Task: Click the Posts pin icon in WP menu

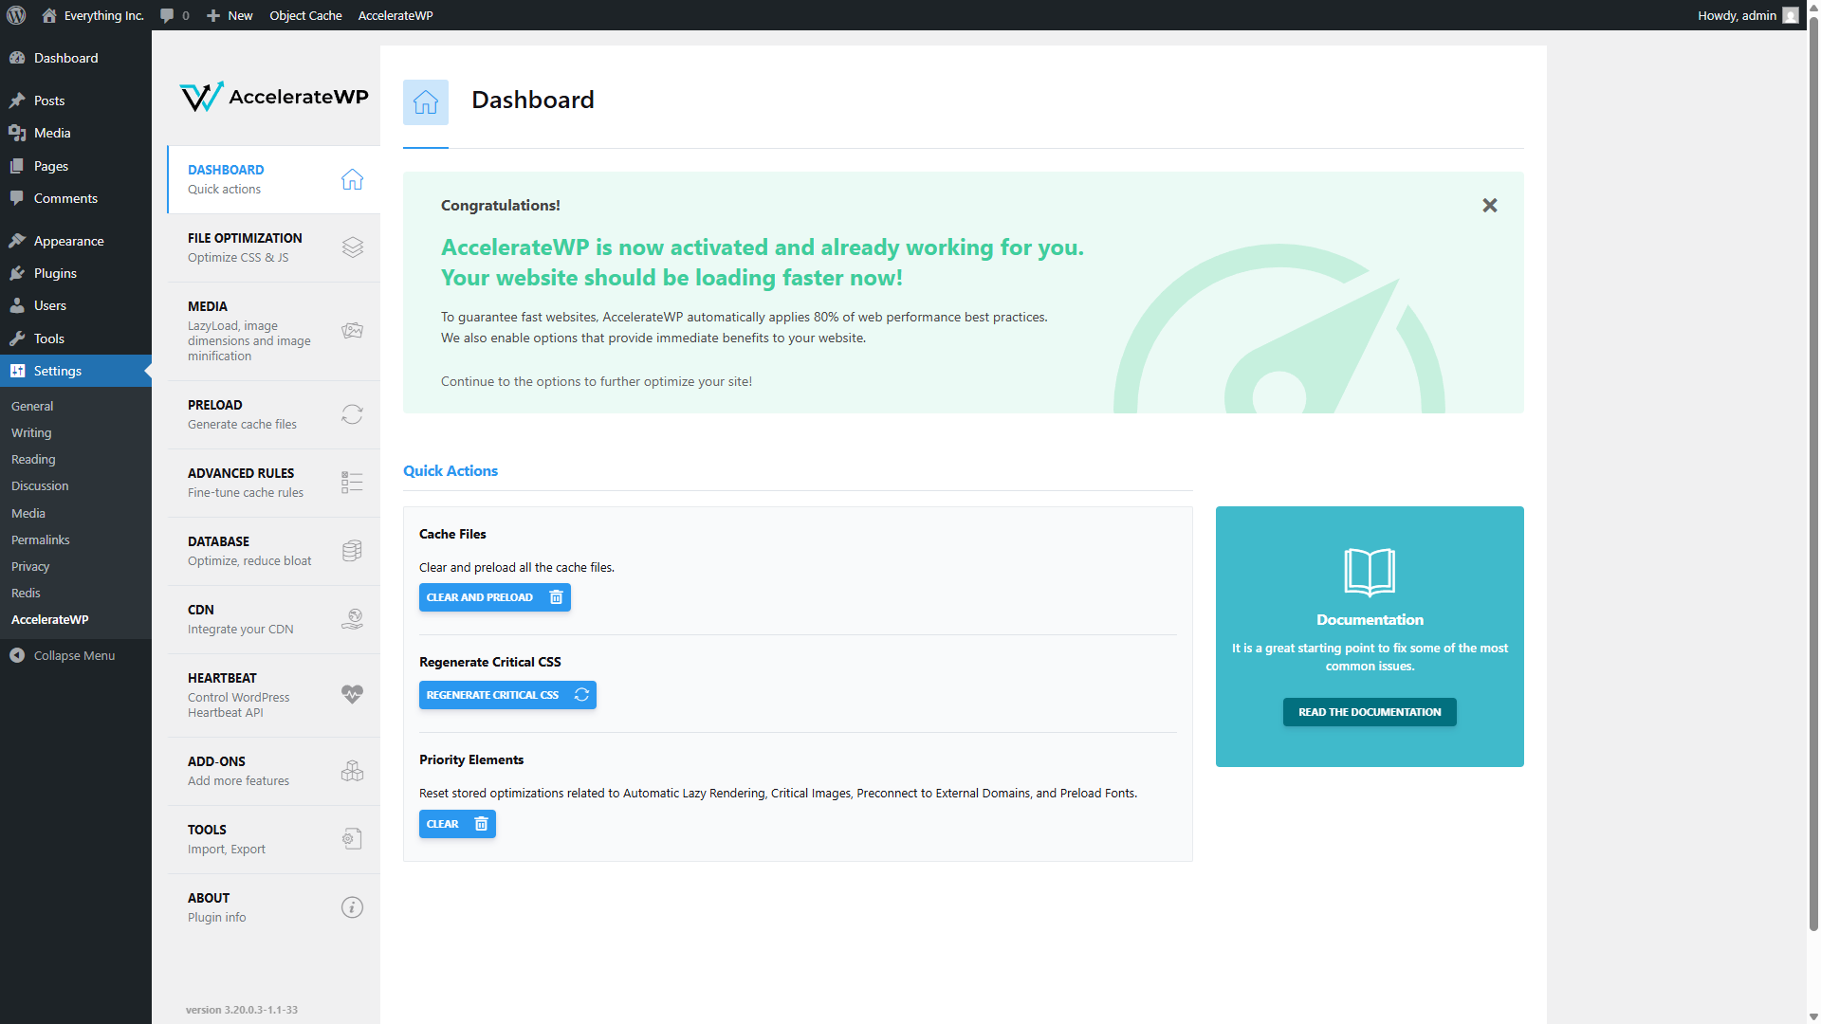Action: pyautogui.click(x=17, y=101)
